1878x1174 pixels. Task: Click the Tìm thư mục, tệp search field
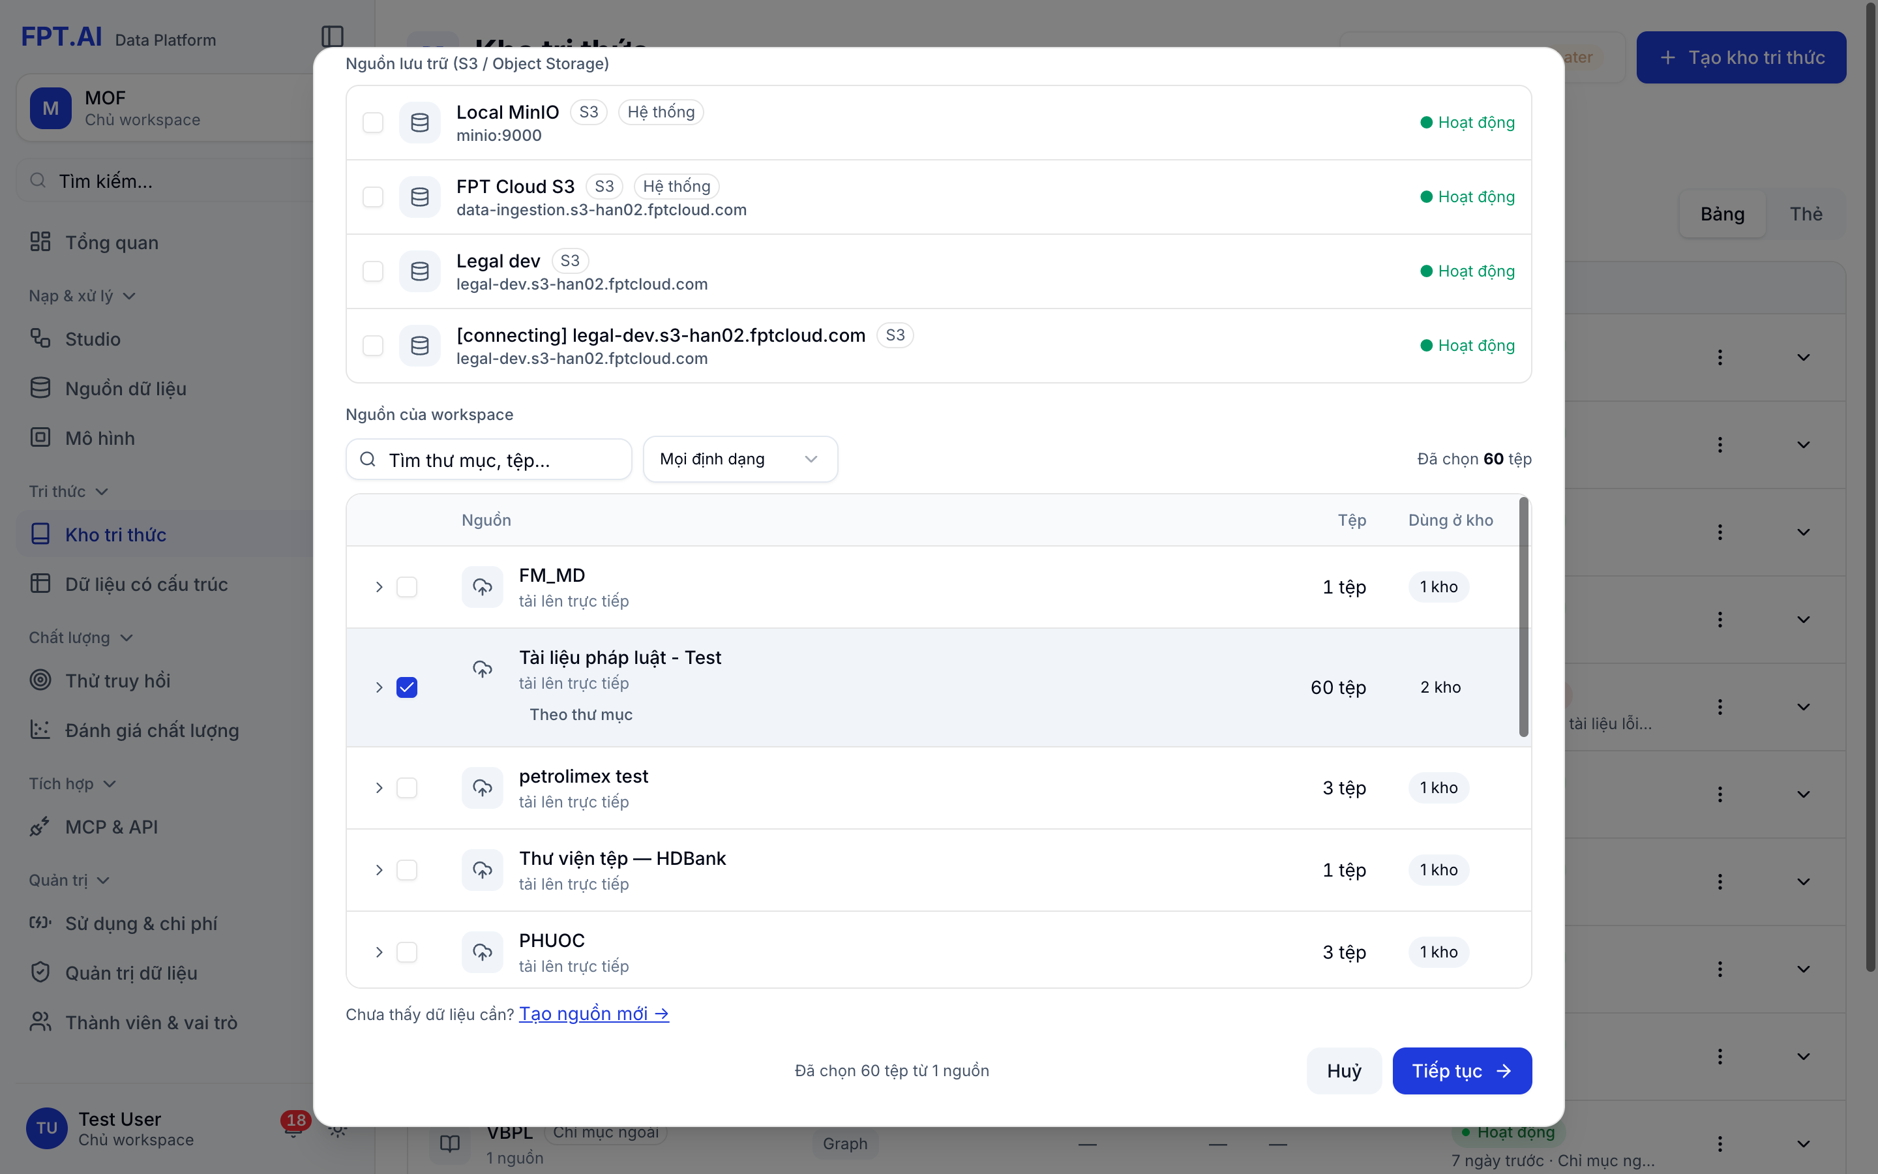pyautogui.click(x=489, y=460)
